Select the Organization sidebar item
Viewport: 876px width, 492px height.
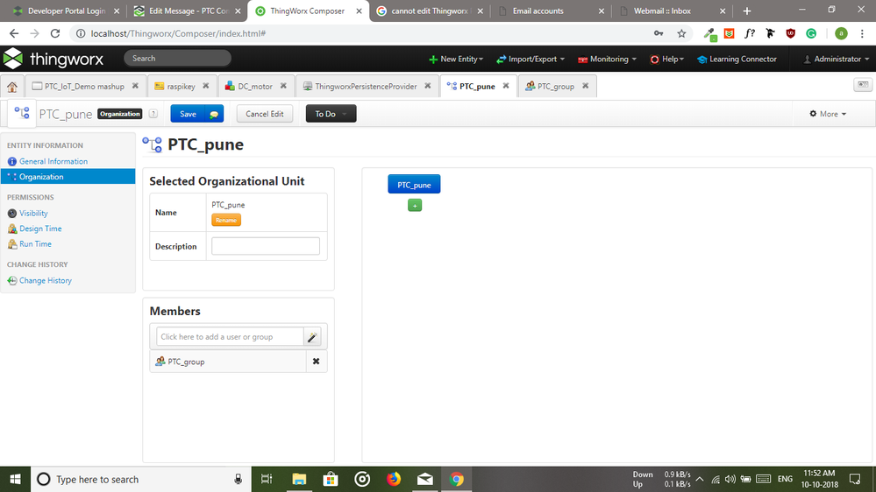point(68,176)
